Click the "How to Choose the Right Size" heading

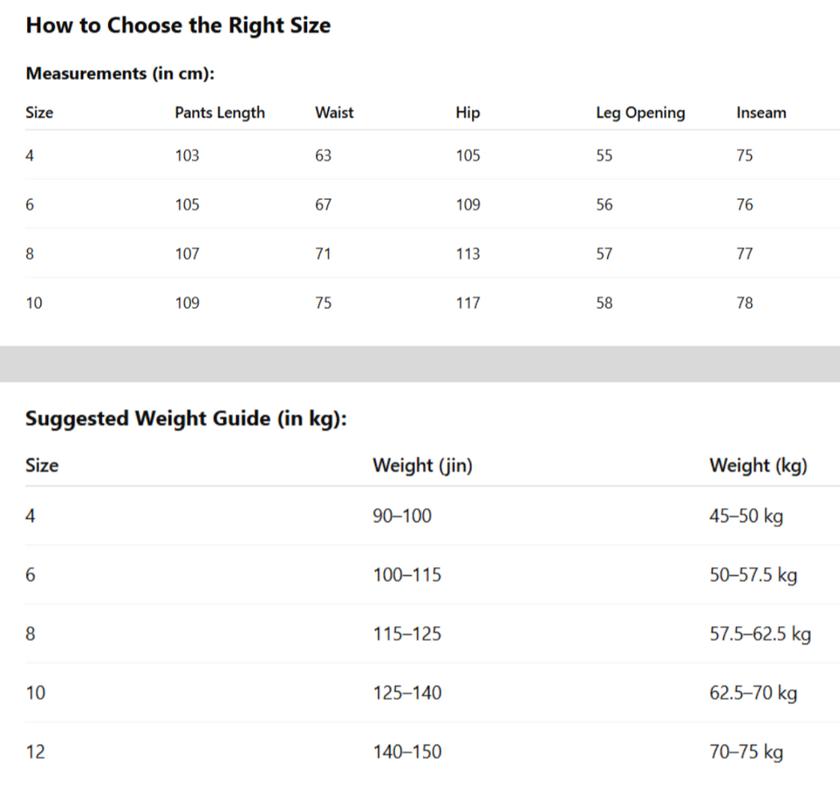point(178,26)
